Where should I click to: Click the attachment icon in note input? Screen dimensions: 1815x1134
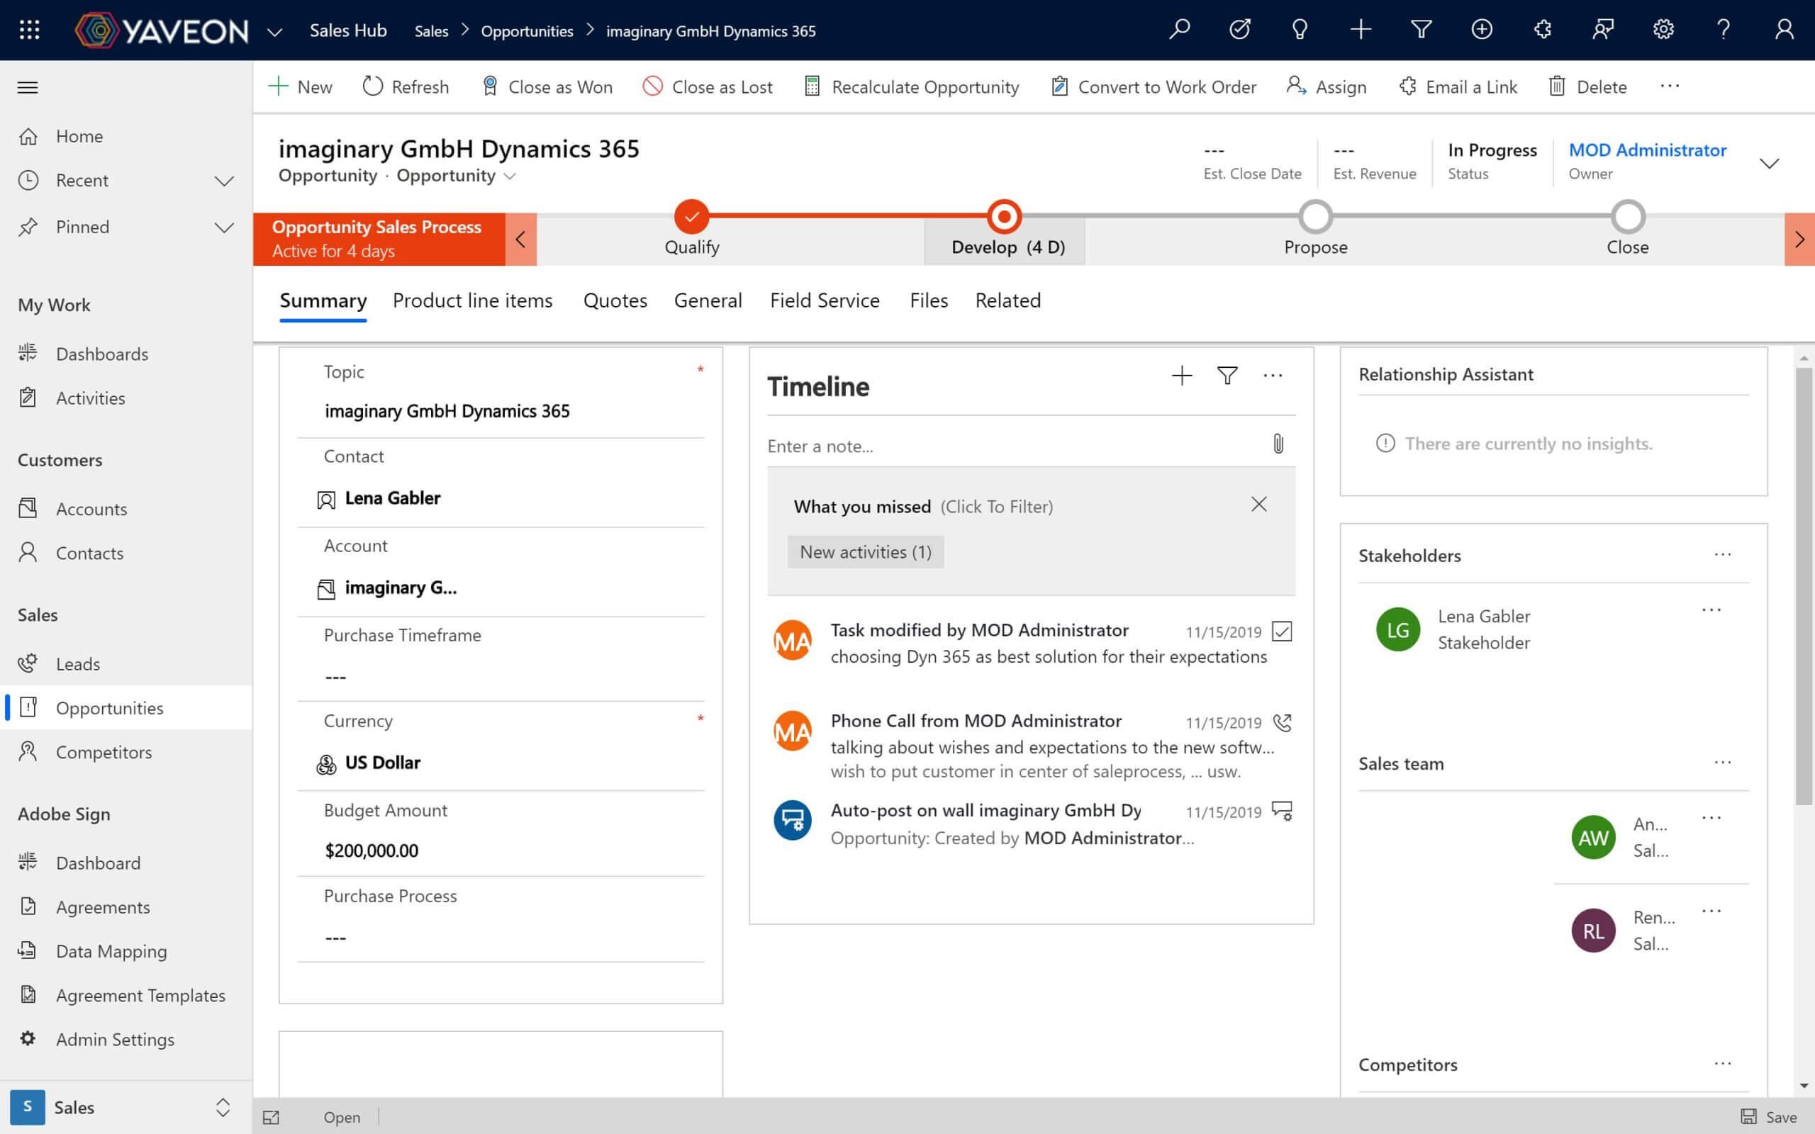click(1278, 443)
